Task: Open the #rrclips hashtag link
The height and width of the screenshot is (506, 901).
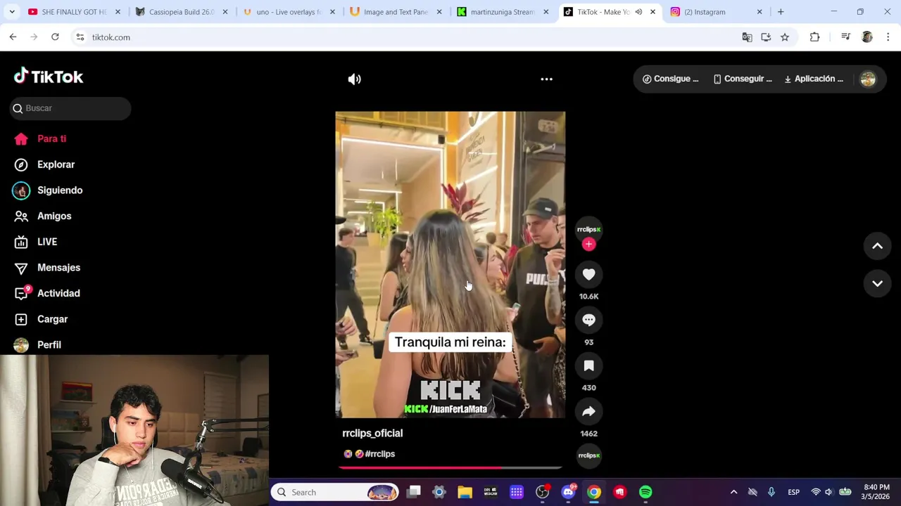Action: pos(379,454)
